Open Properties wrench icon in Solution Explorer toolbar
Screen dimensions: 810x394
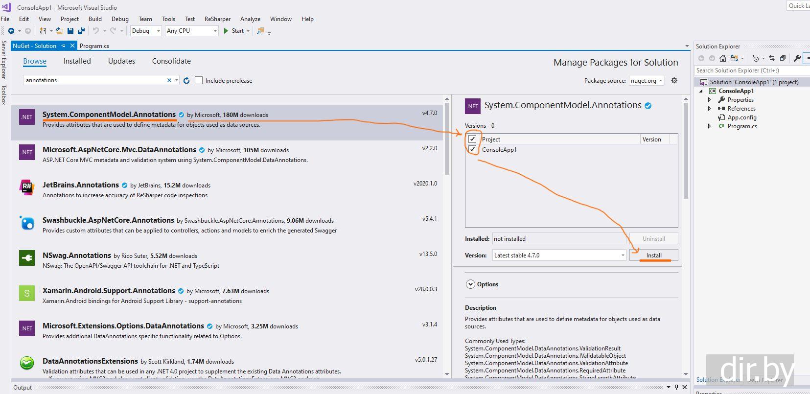pos(797,58)
